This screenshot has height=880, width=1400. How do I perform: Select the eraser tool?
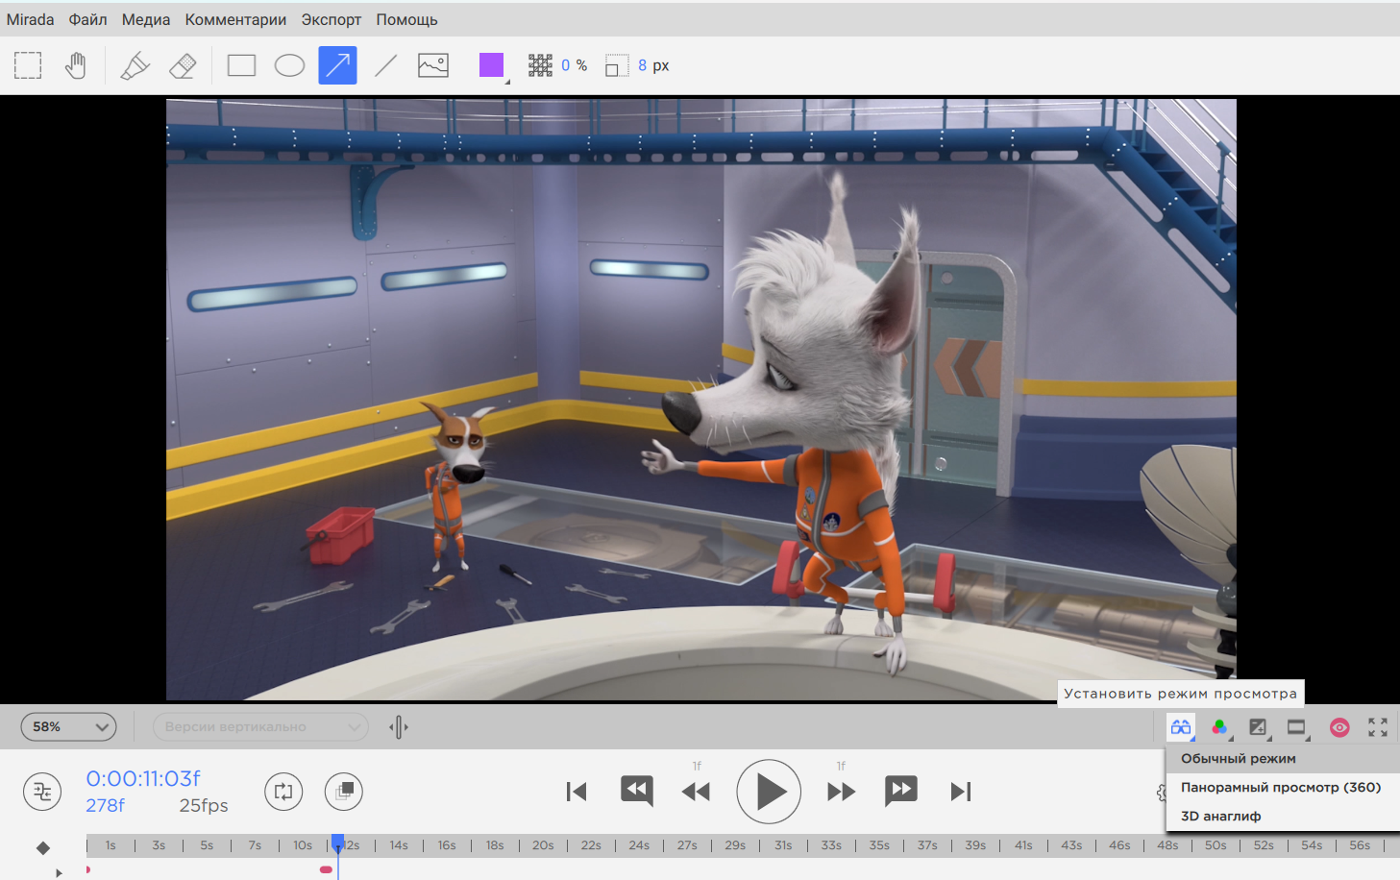(x=182, y=65)
